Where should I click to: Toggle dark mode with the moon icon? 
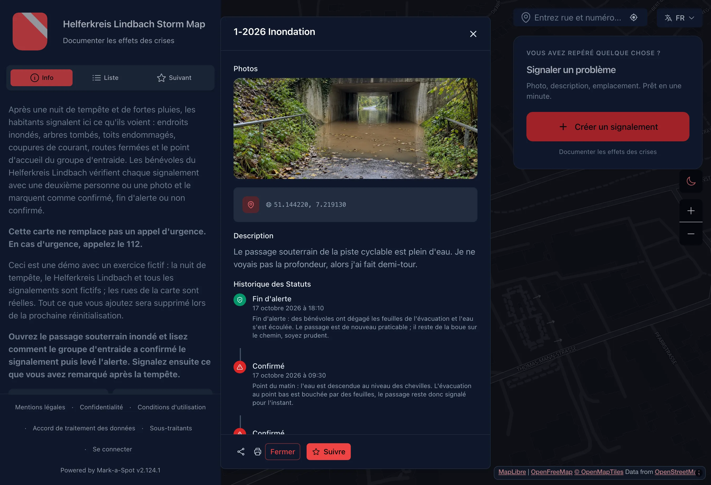click(x=691, y=181)
